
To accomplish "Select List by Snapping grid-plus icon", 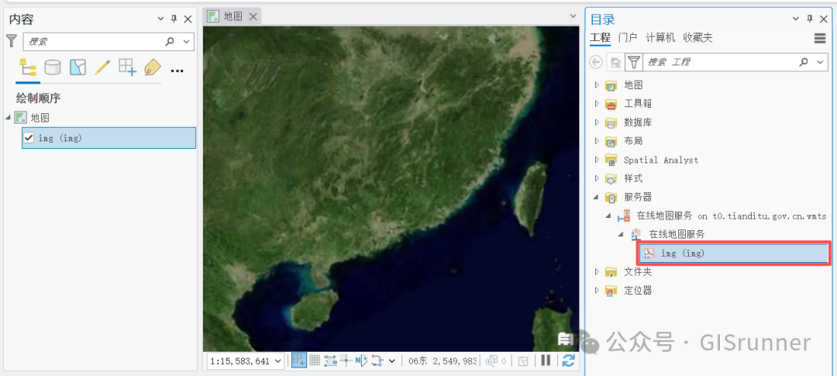I will [x=128, y=67].
